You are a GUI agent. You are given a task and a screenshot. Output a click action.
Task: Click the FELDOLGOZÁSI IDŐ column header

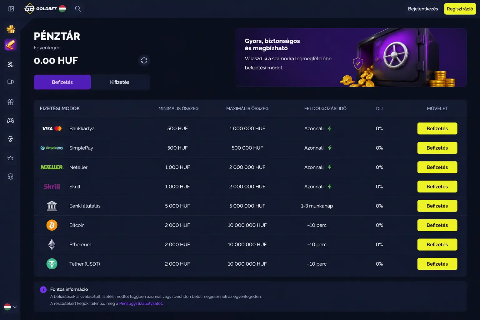point(325,108)
